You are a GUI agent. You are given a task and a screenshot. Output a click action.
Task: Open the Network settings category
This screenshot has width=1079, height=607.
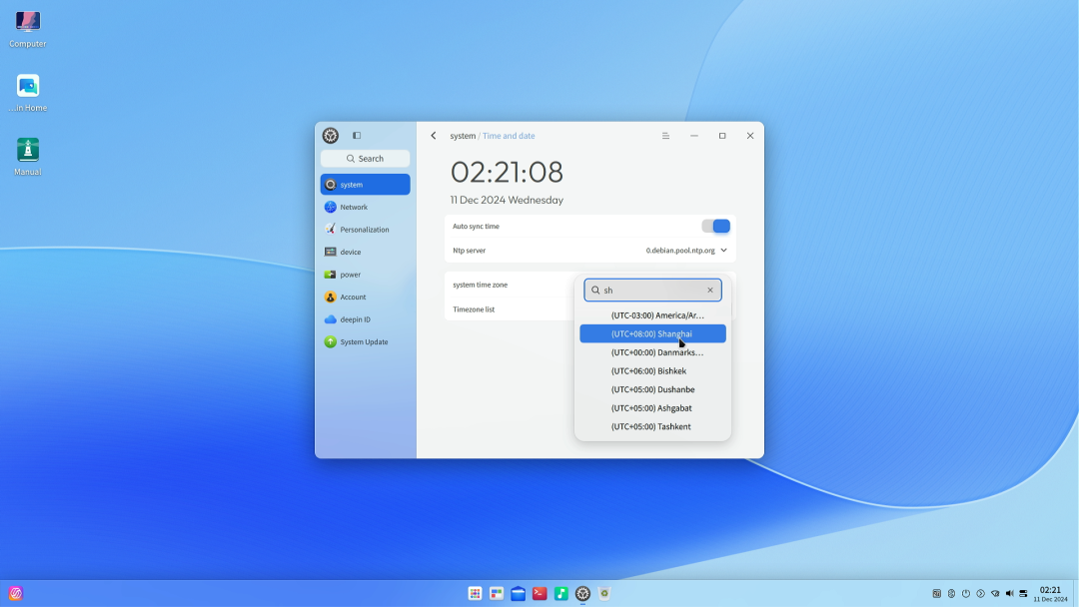click(x=365, y=207)
